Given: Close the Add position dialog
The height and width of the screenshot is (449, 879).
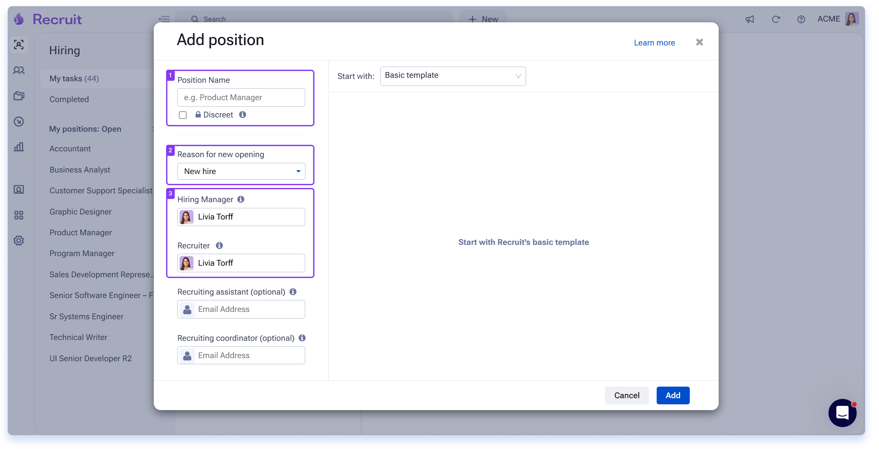Looking at the screenshot, I should [x=699, y=42].
